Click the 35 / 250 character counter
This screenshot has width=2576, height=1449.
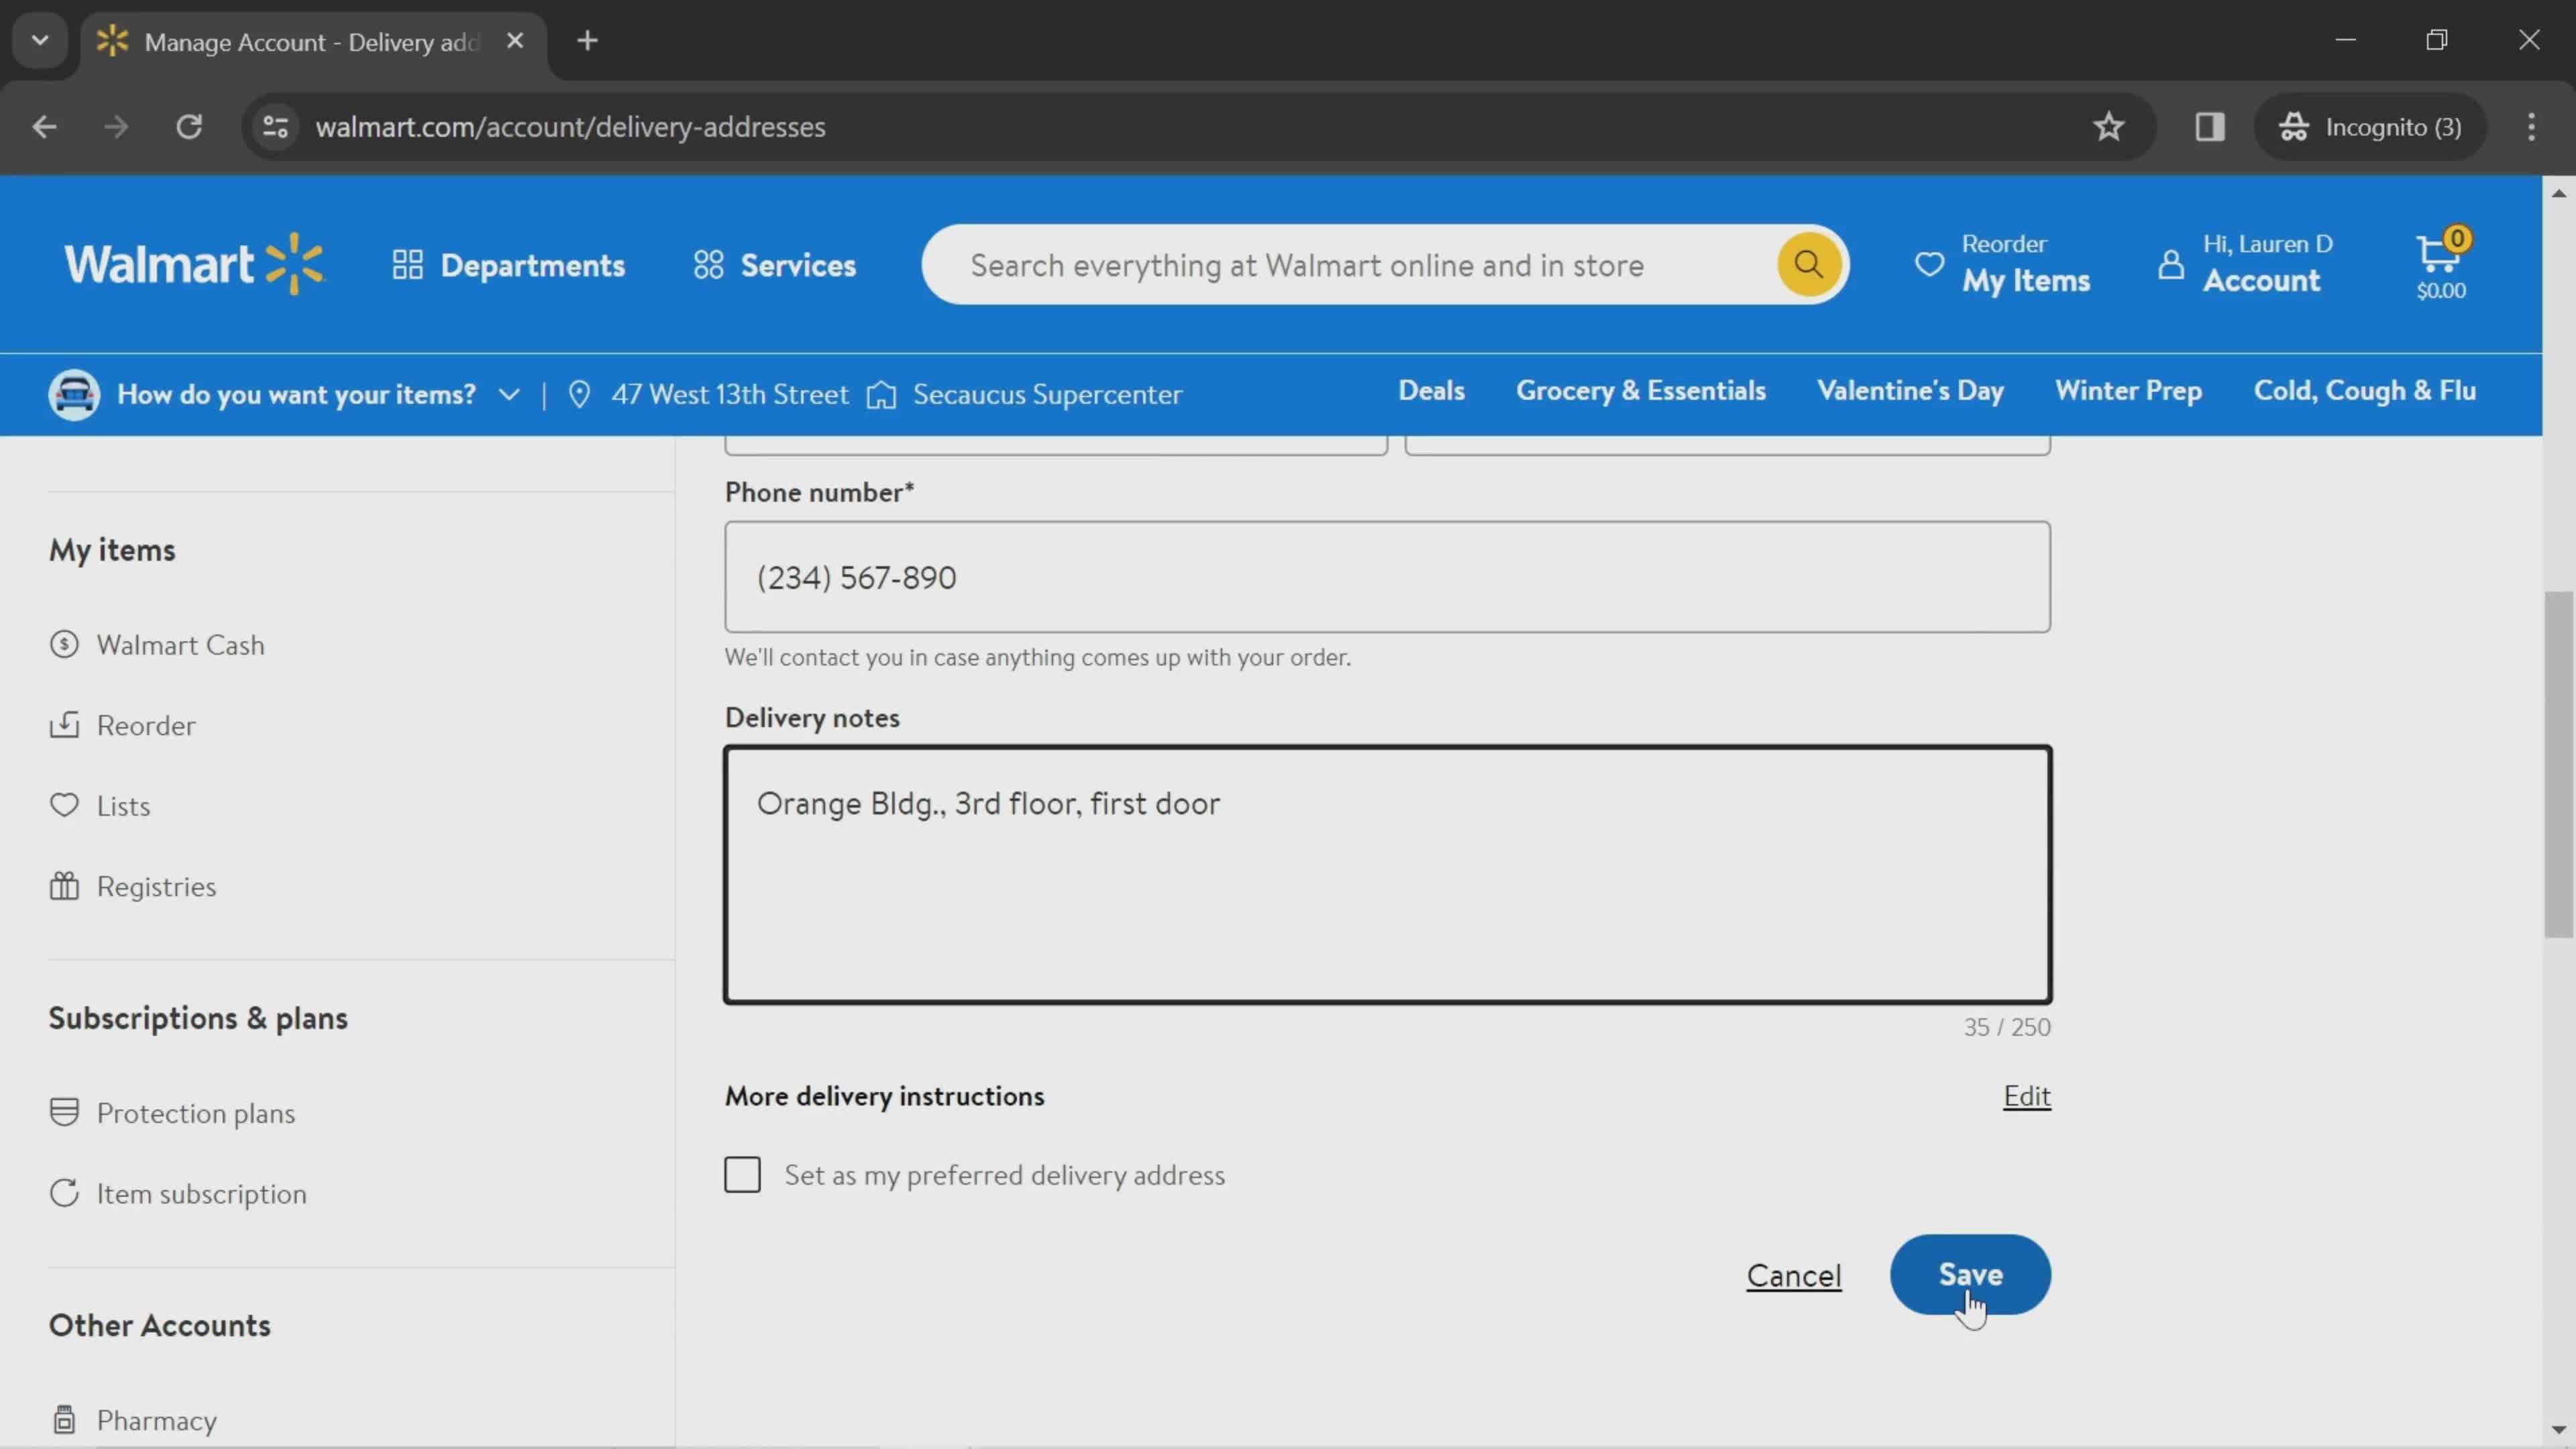[x=2006, y=1027]
